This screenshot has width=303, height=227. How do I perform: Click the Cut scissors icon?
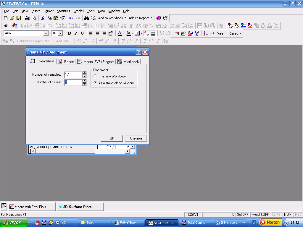(43, 18)
